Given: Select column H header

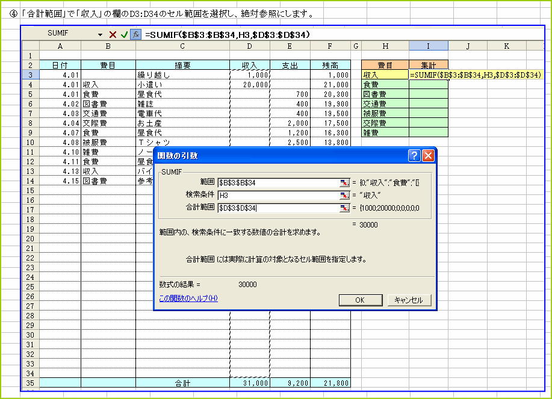Looking at the screenshot, I should click(x=385, y=46).
